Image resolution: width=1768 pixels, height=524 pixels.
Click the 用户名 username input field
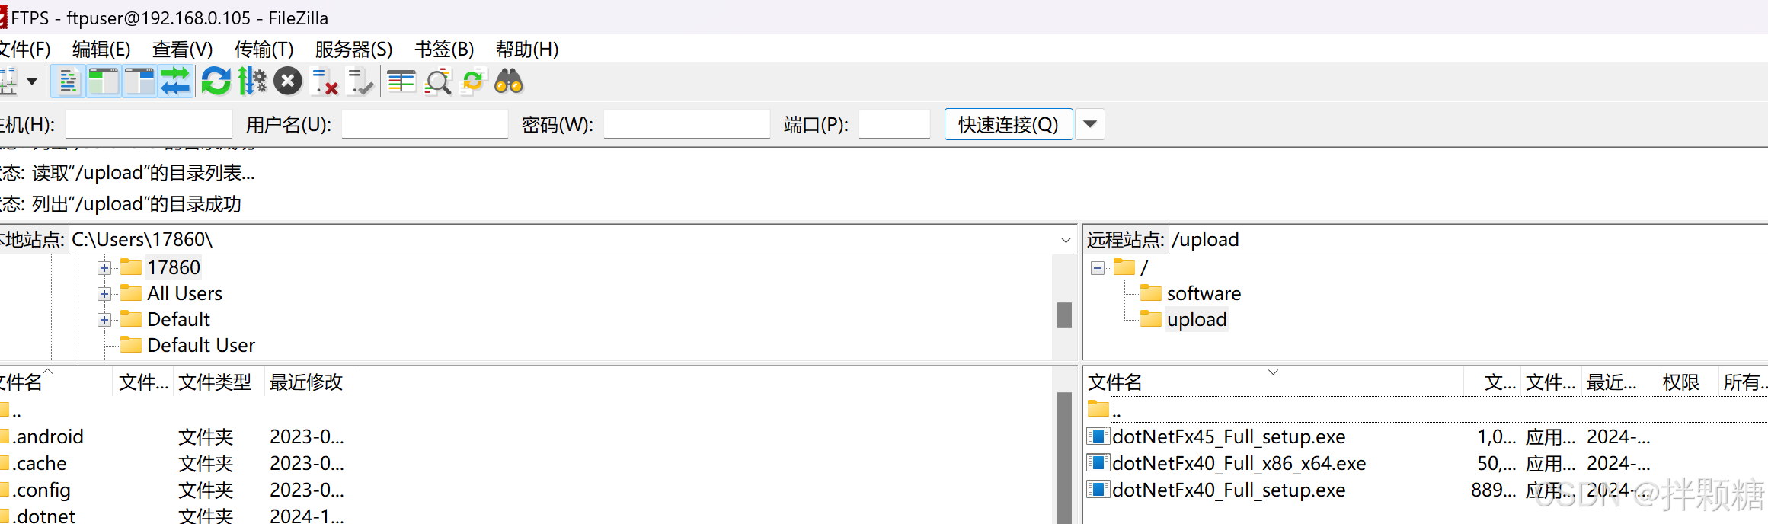pos(424,124)
